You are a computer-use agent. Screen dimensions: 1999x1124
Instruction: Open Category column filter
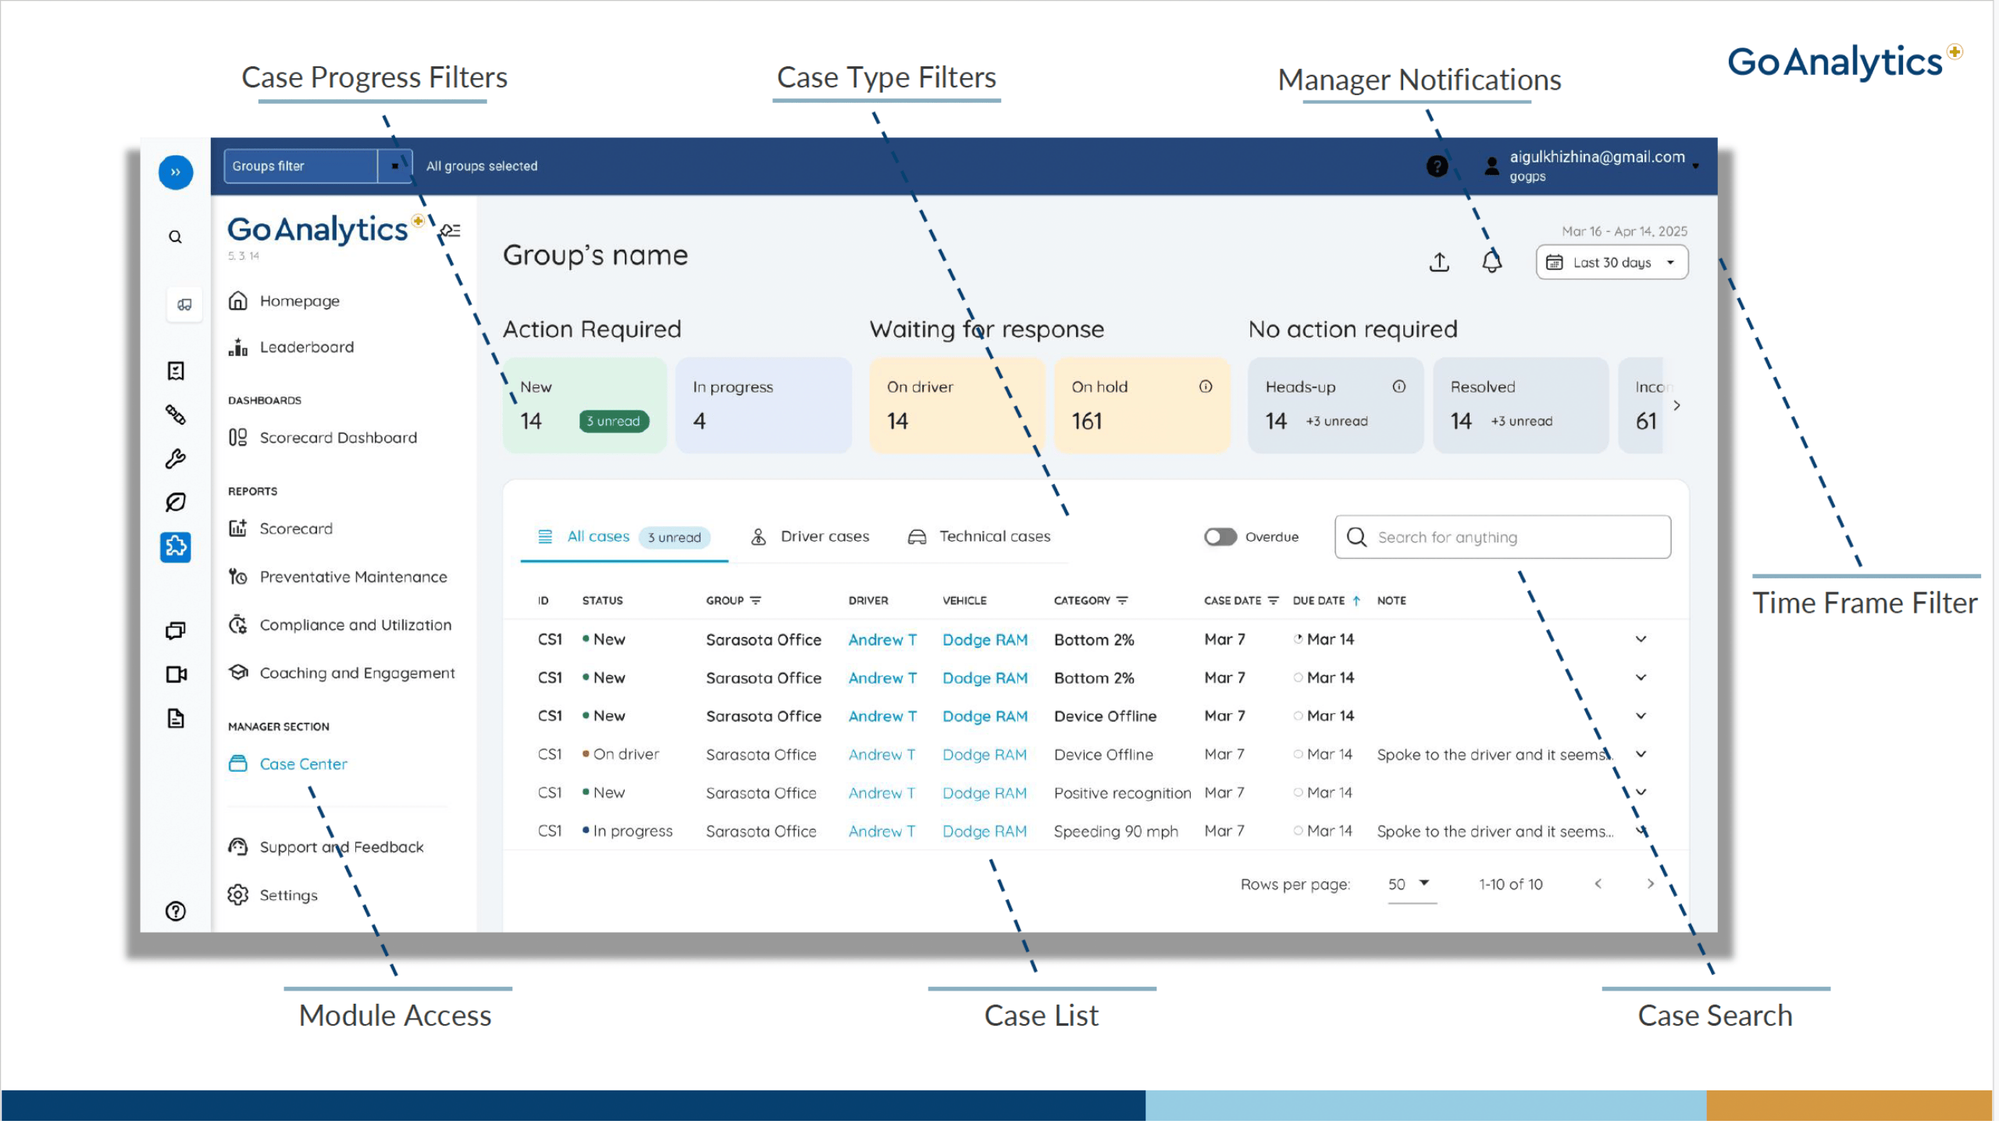[1122, 601]
